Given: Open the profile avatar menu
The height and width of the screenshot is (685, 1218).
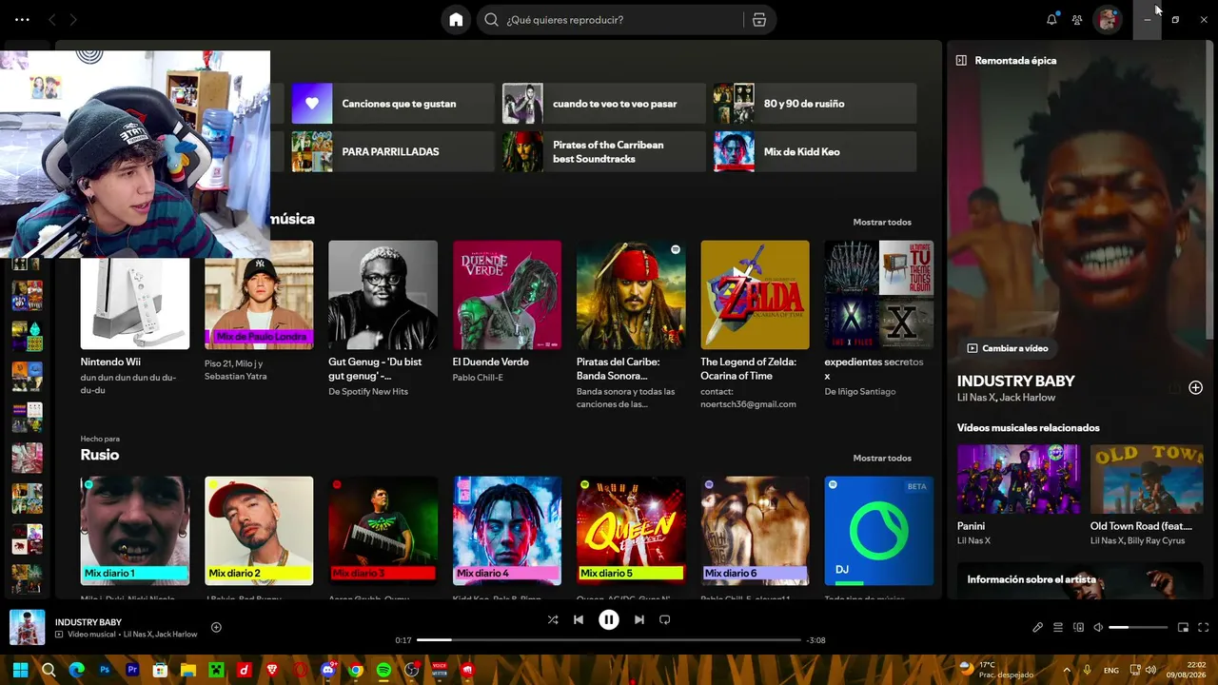Looking at the screenshot, I should 1108,19.
